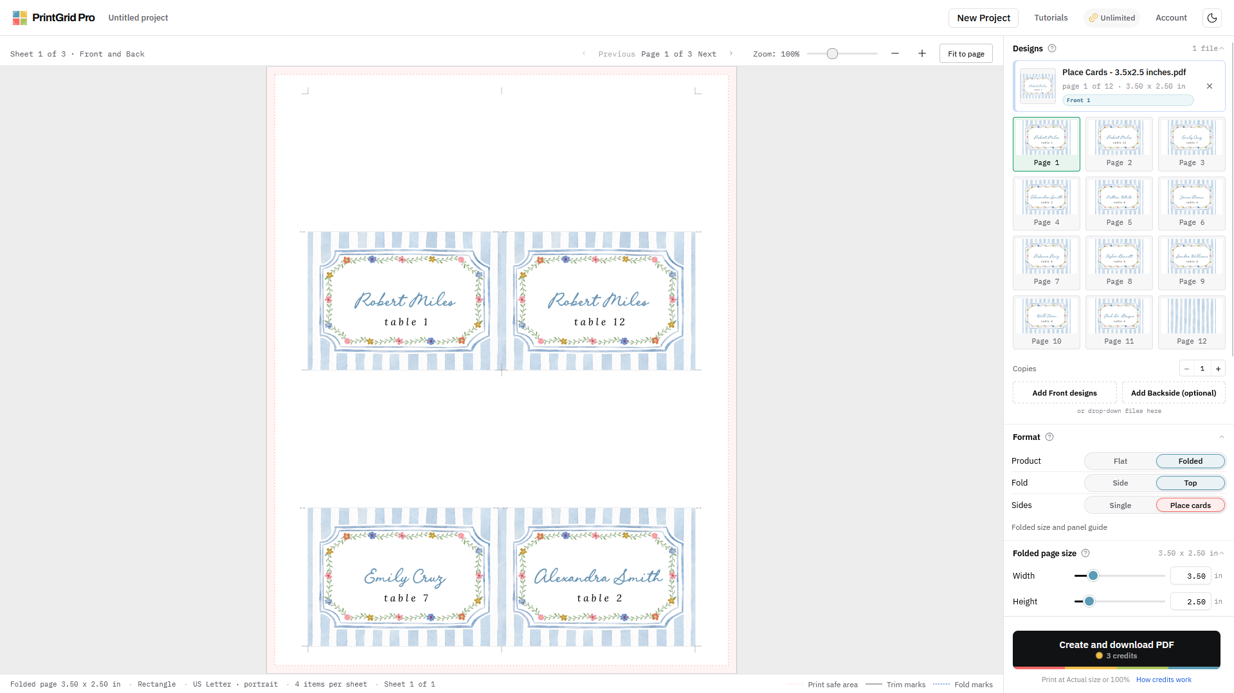Select Page 1 thumbnail
Screen dimensions: 1234x693
(1046, 144)
